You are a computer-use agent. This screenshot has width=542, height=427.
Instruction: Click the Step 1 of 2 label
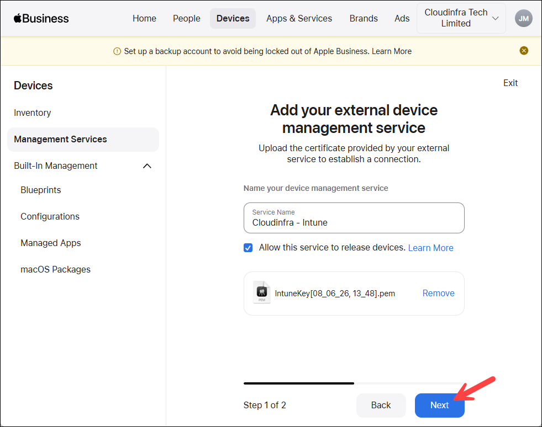[265, 405]
